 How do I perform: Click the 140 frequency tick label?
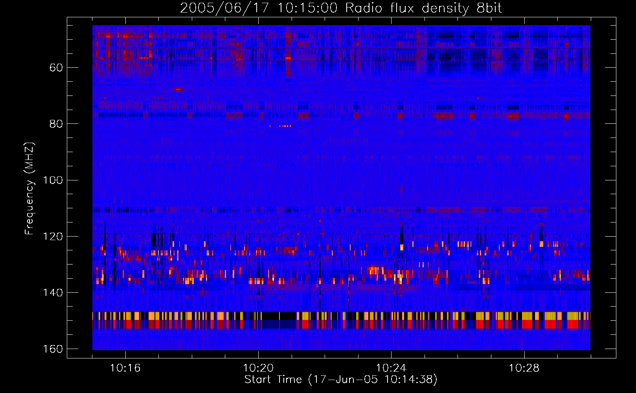pyautogui.click(x=53, y=292)
